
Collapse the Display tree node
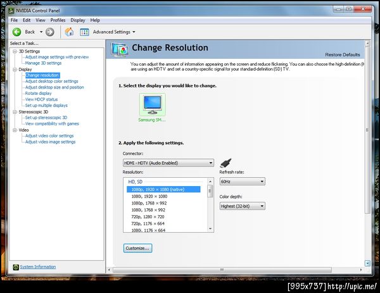pos(15,70)
